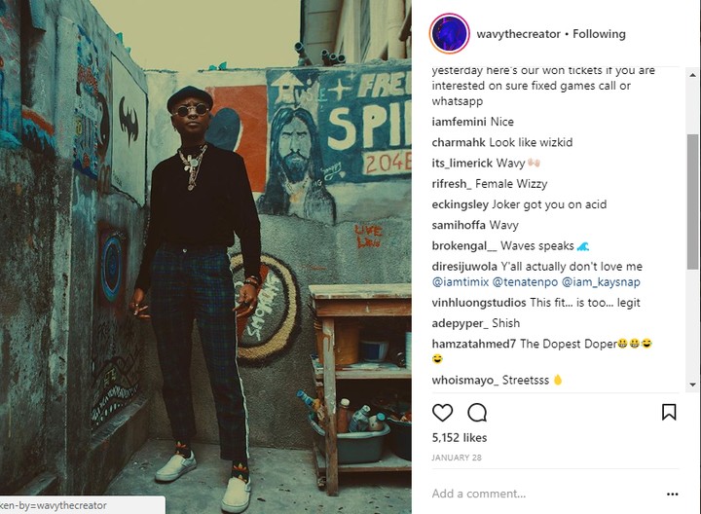Screen dimensions: 701x514
Task: Click in the Add a comment field
Action: point(535,494)
